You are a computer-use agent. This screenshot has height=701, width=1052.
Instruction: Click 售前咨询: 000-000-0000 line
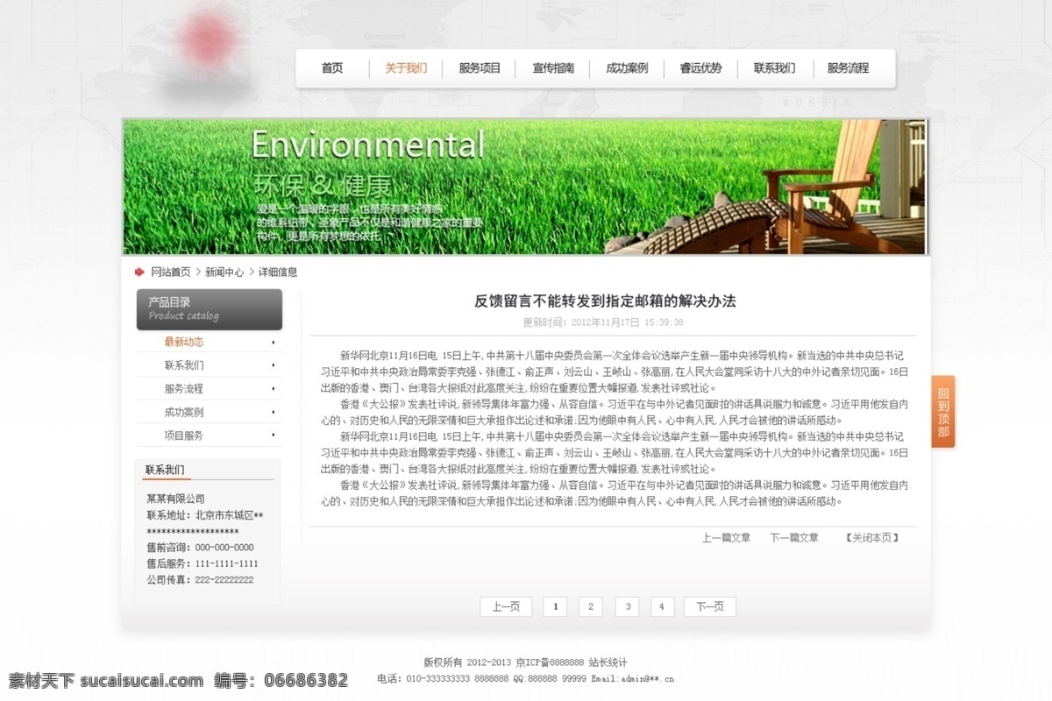[200, 548]
